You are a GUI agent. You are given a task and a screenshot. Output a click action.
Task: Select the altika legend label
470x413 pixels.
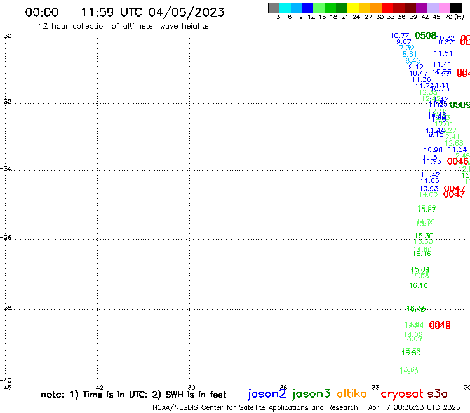pos(351,394)
